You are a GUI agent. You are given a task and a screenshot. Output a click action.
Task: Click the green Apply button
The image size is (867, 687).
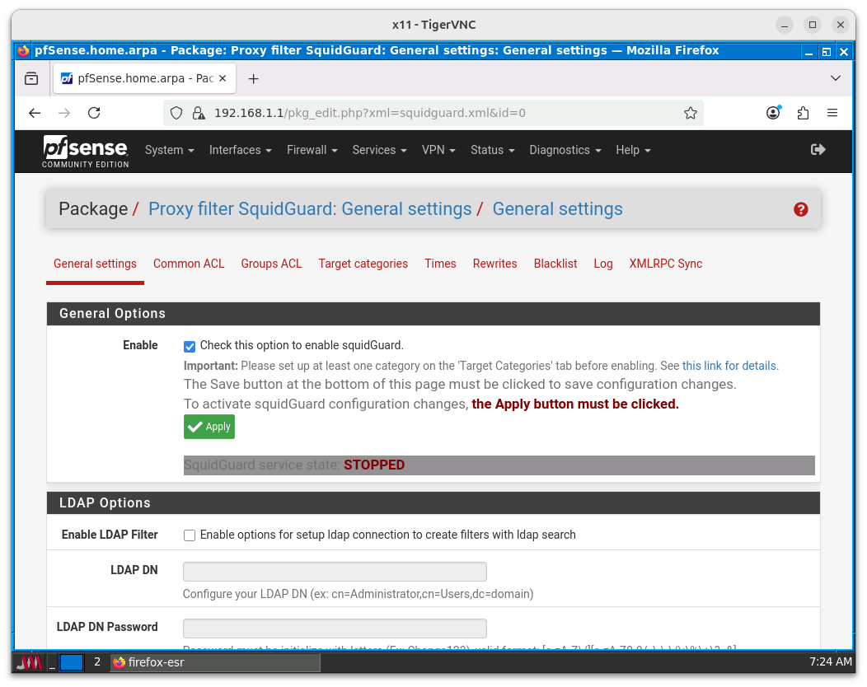(209, 427)
